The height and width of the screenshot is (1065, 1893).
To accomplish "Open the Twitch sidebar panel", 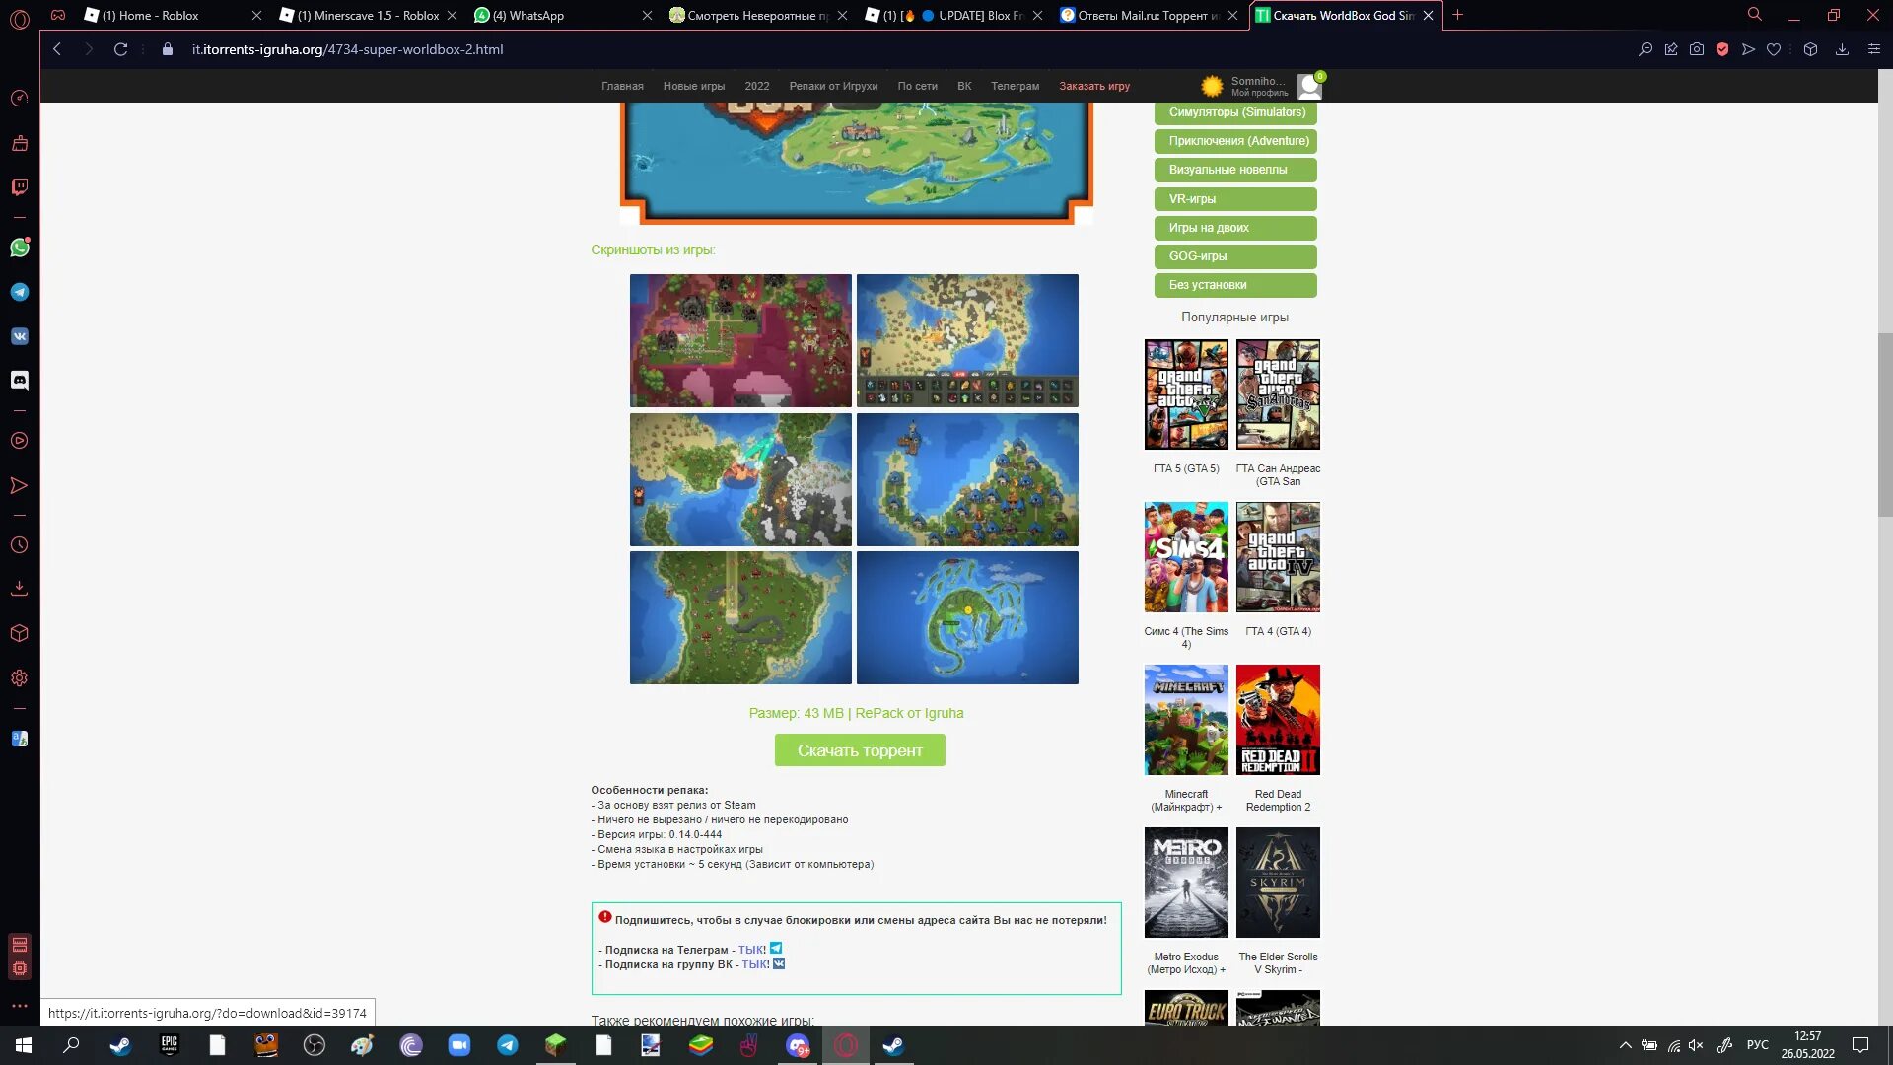I will point(20,187).
